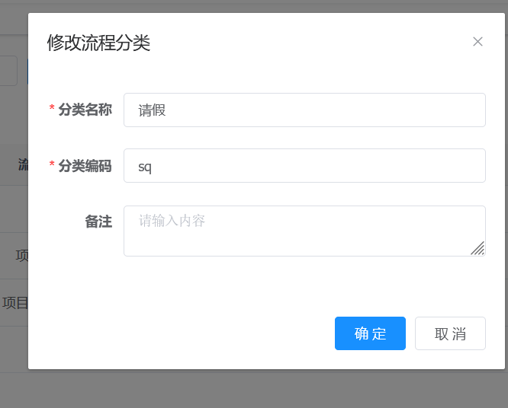
Task: Click the 修改流程分类 dialog title
Action: point(98,43)
